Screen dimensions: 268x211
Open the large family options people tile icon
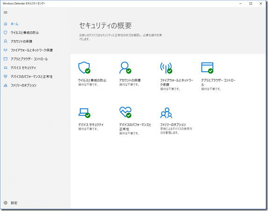point(166,113)
